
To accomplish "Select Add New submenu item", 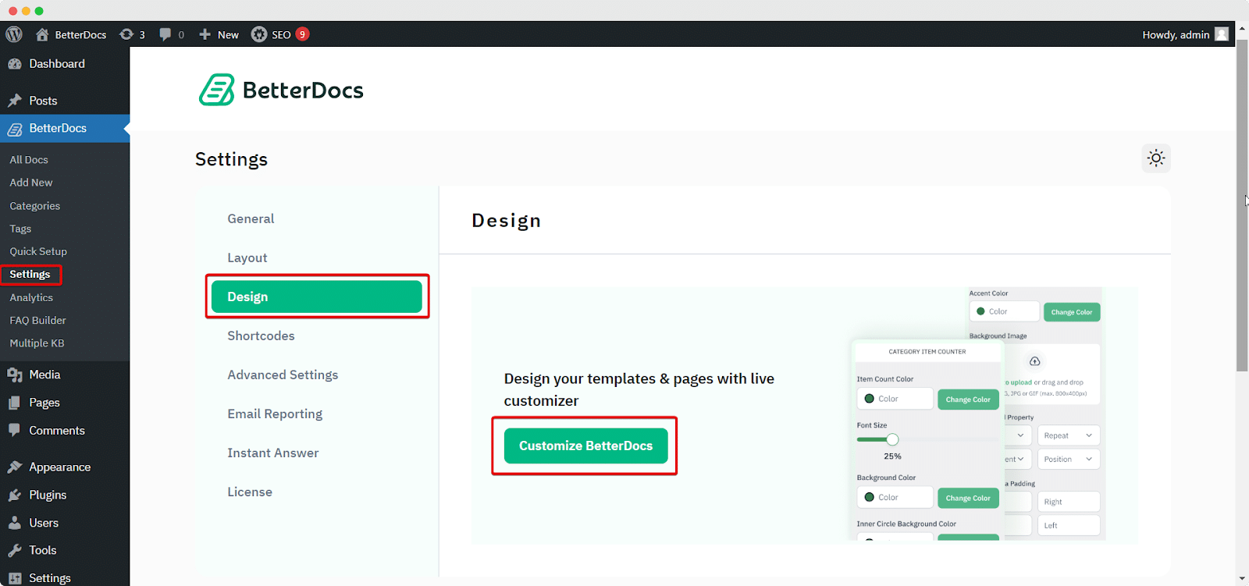I will pyautogui.click(x=31, y=183).
